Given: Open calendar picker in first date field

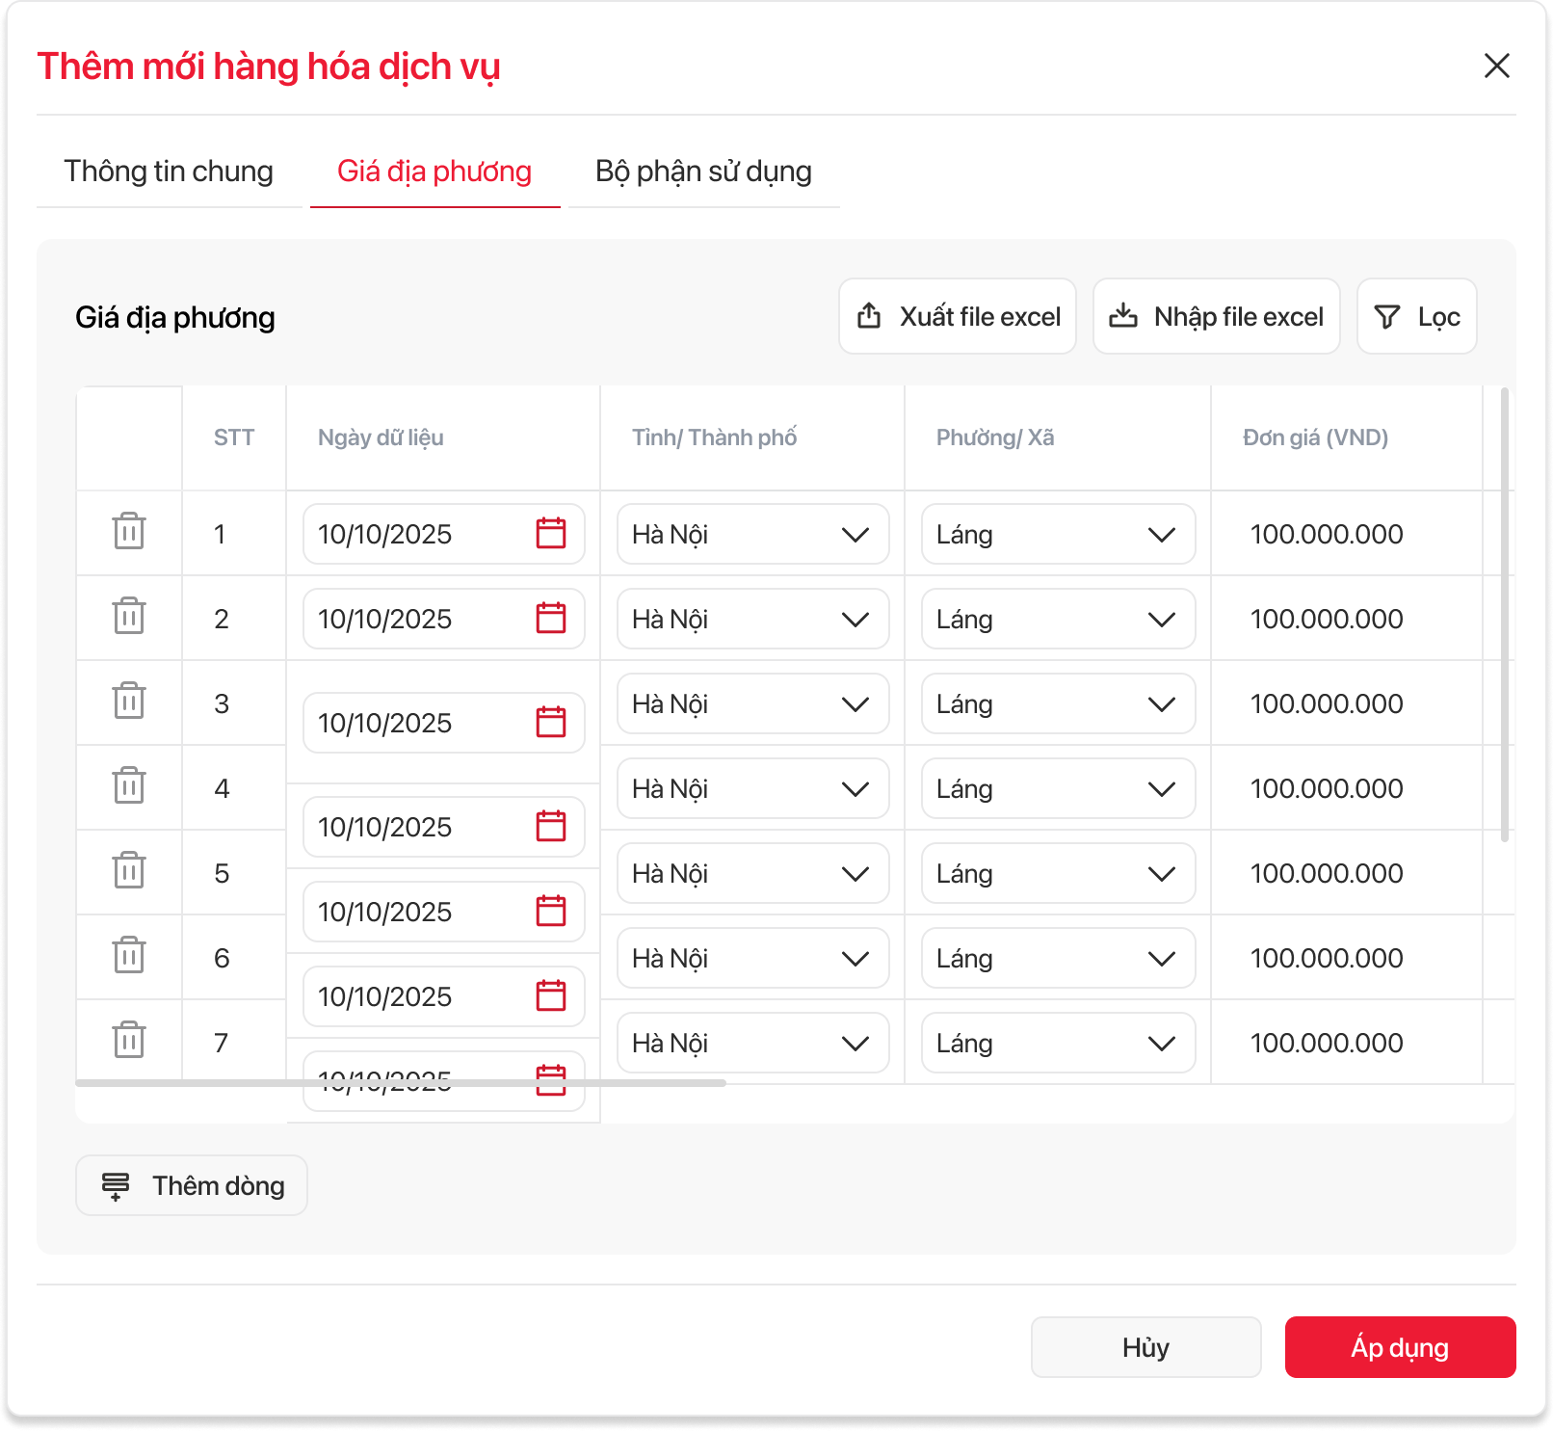Looking at the screenshot, I should (550, 534).
